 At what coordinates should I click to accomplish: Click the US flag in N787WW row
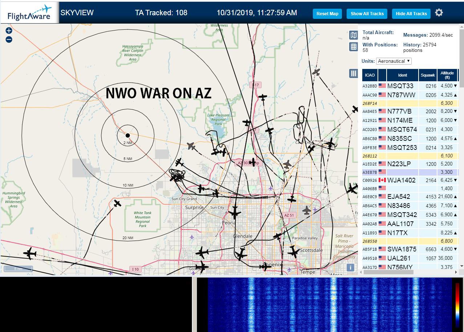pyautogui.click(x=382, y=95)
